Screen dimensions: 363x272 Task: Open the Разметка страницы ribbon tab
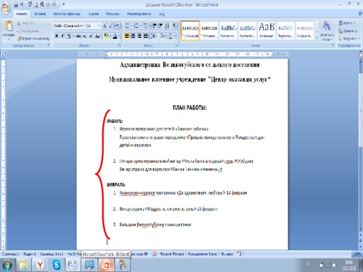click(x=66, y=12)
